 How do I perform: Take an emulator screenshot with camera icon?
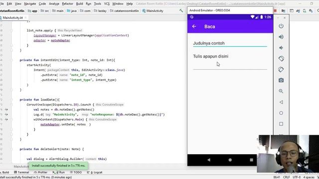click(x=281, y=81)
